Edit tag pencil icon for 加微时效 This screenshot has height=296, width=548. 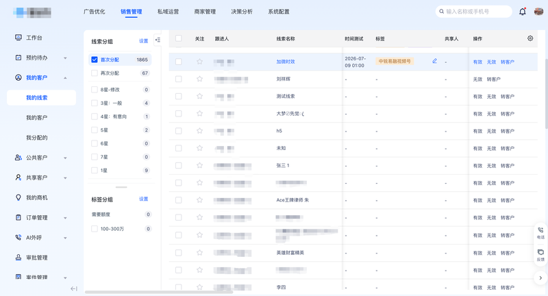point(434,61)
